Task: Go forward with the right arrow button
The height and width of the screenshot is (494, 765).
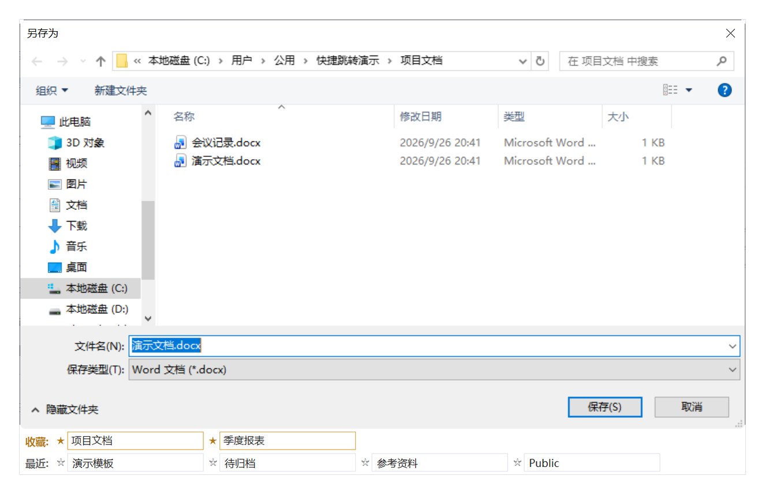Action: [62, 61]
